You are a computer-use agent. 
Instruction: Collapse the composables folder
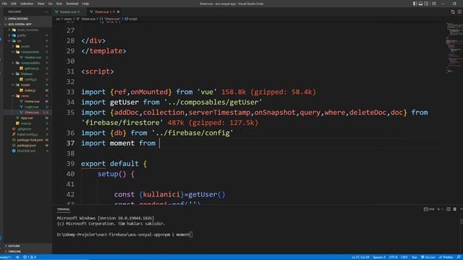30,63
